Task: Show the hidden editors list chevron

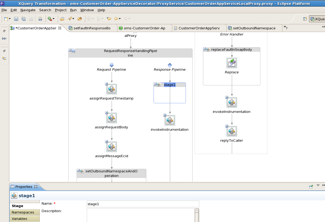Action: tap(285, 27)
